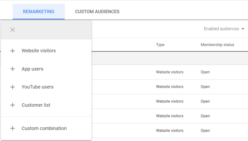Viewport: 248px width, 141px height.
Task: Choose App users from the menu
Action: point(32,69)
